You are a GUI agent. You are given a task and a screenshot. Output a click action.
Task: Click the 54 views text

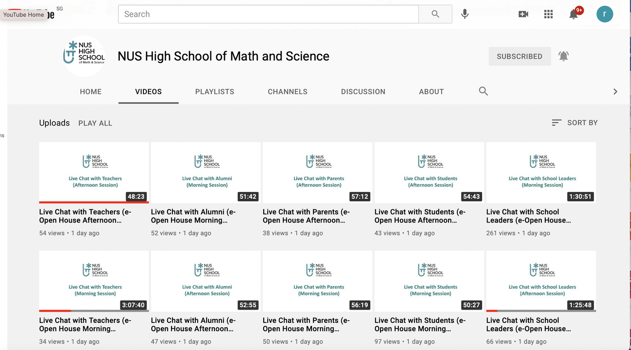click(x=52, y=233)
